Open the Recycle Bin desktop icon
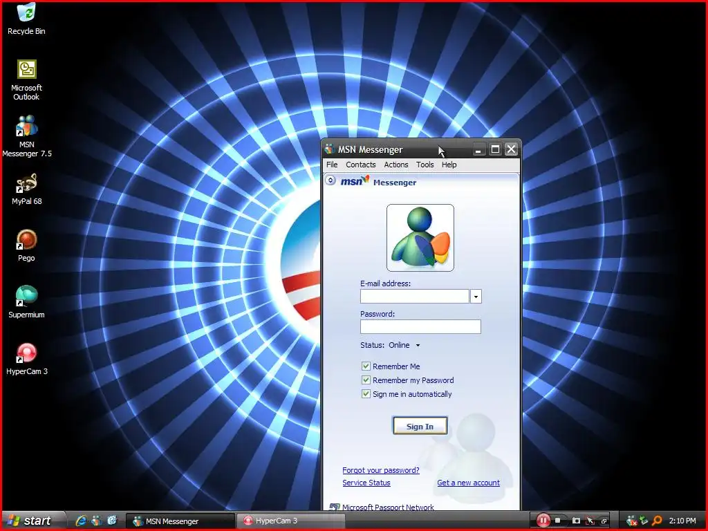 [x=26, y=18]
